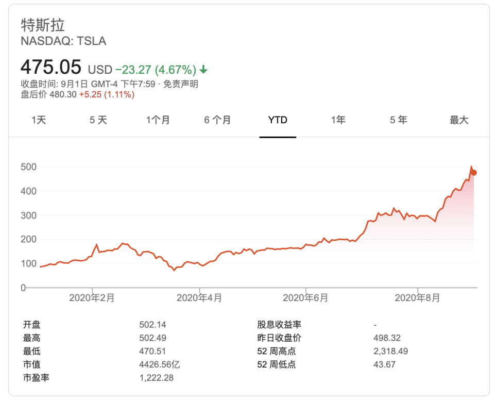496x400 pixels.
Task: Switch to the 1天 time range tab
Action: (39, 120)
